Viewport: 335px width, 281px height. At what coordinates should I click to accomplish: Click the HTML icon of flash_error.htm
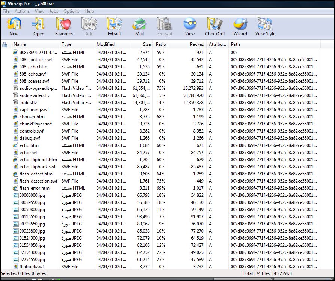(x=15, y=188)
